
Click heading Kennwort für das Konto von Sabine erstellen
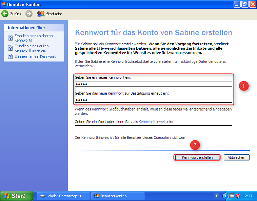153,32
